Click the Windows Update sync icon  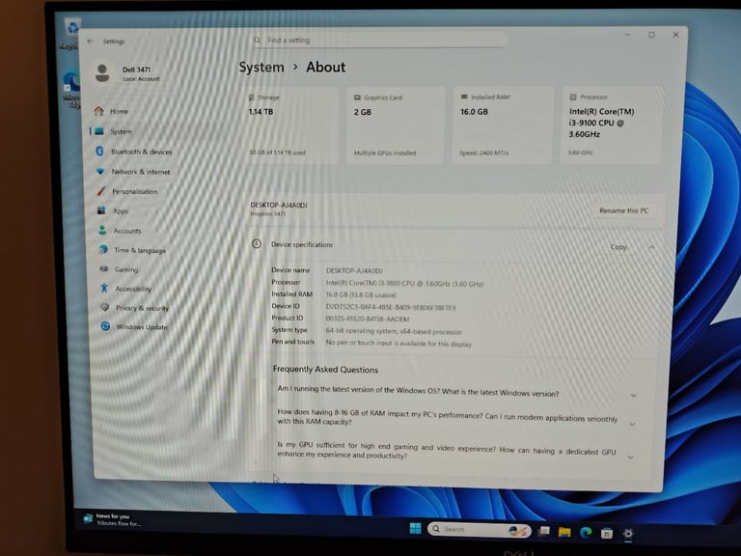105,326
